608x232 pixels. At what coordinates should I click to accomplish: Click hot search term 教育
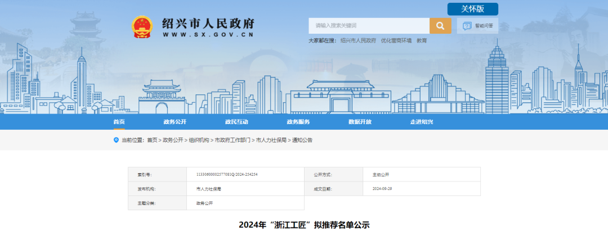tap(422, 41)
